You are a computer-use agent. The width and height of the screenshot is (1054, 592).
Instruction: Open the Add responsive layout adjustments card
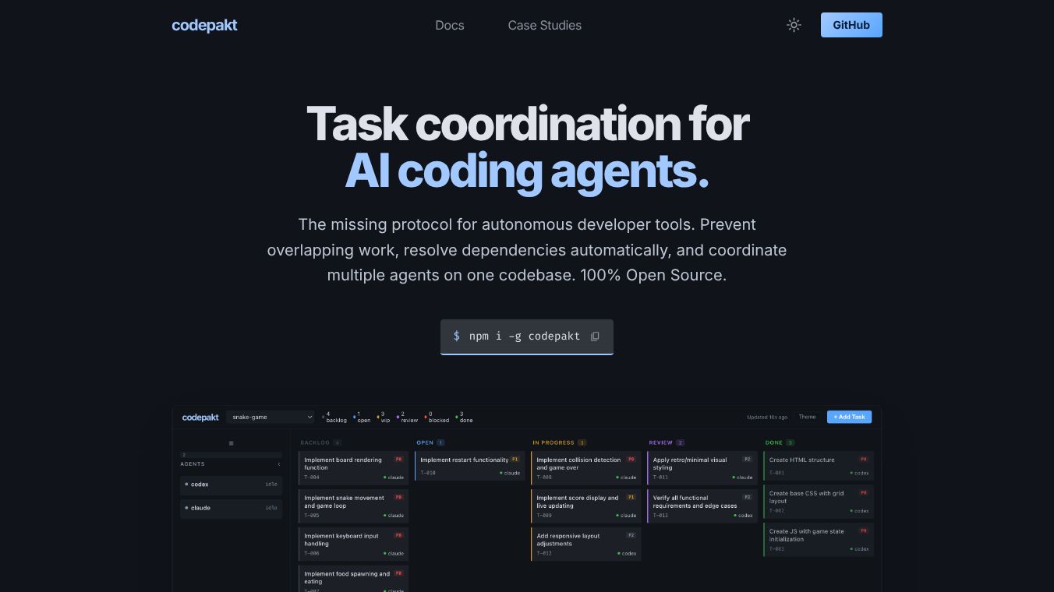[x=586, y=544]
